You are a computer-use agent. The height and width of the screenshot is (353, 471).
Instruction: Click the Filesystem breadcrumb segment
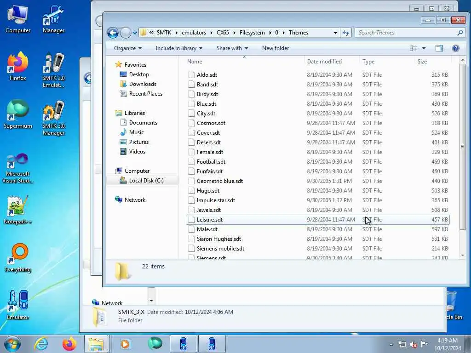pyautogui.click(x=252, y=33)
